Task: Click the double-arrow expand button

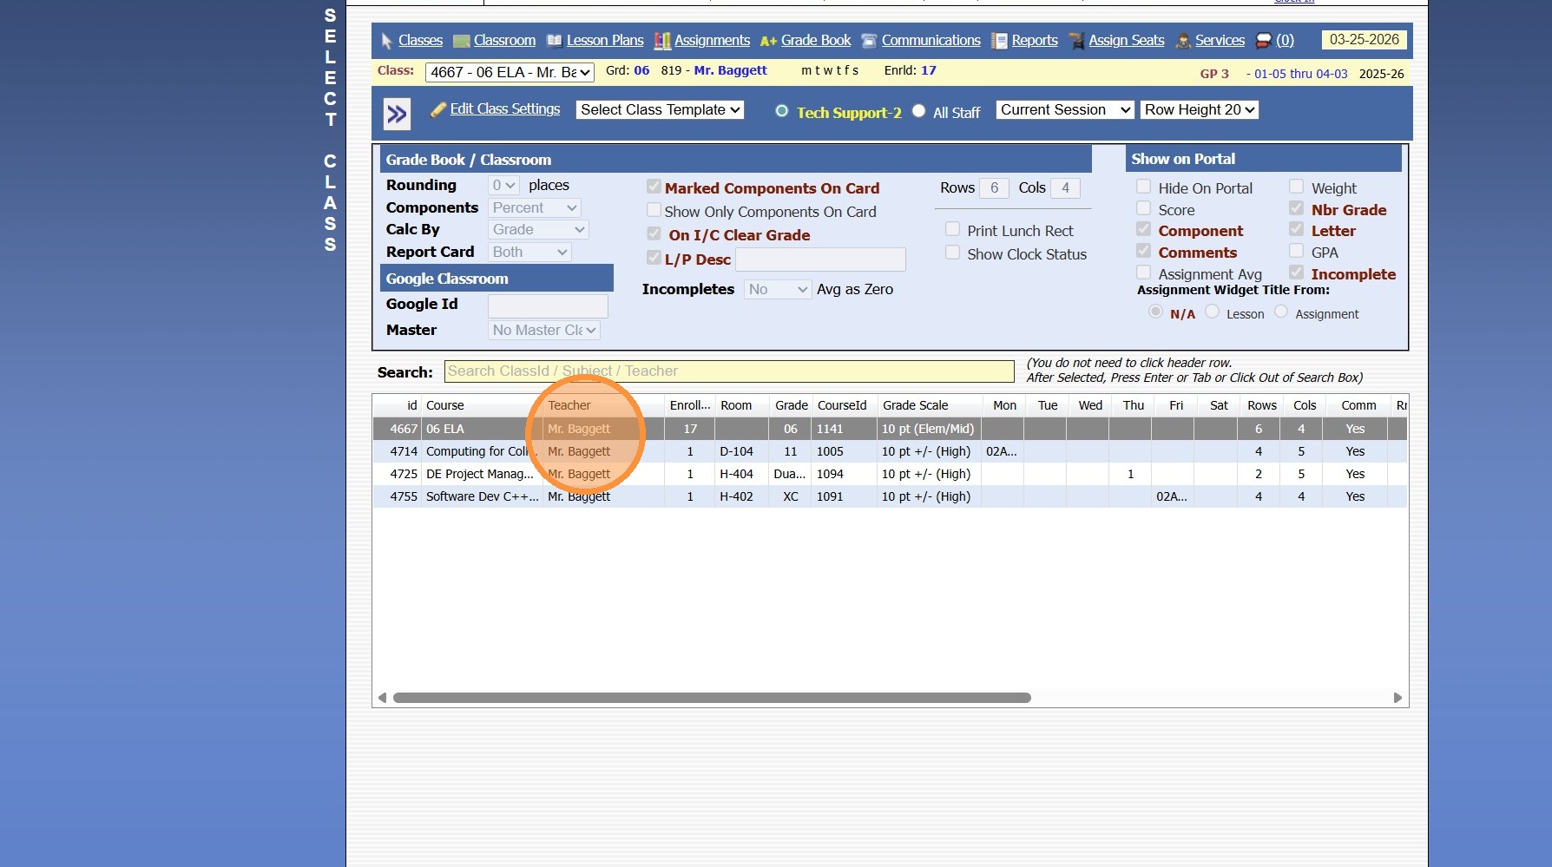Action: (397, 114)
